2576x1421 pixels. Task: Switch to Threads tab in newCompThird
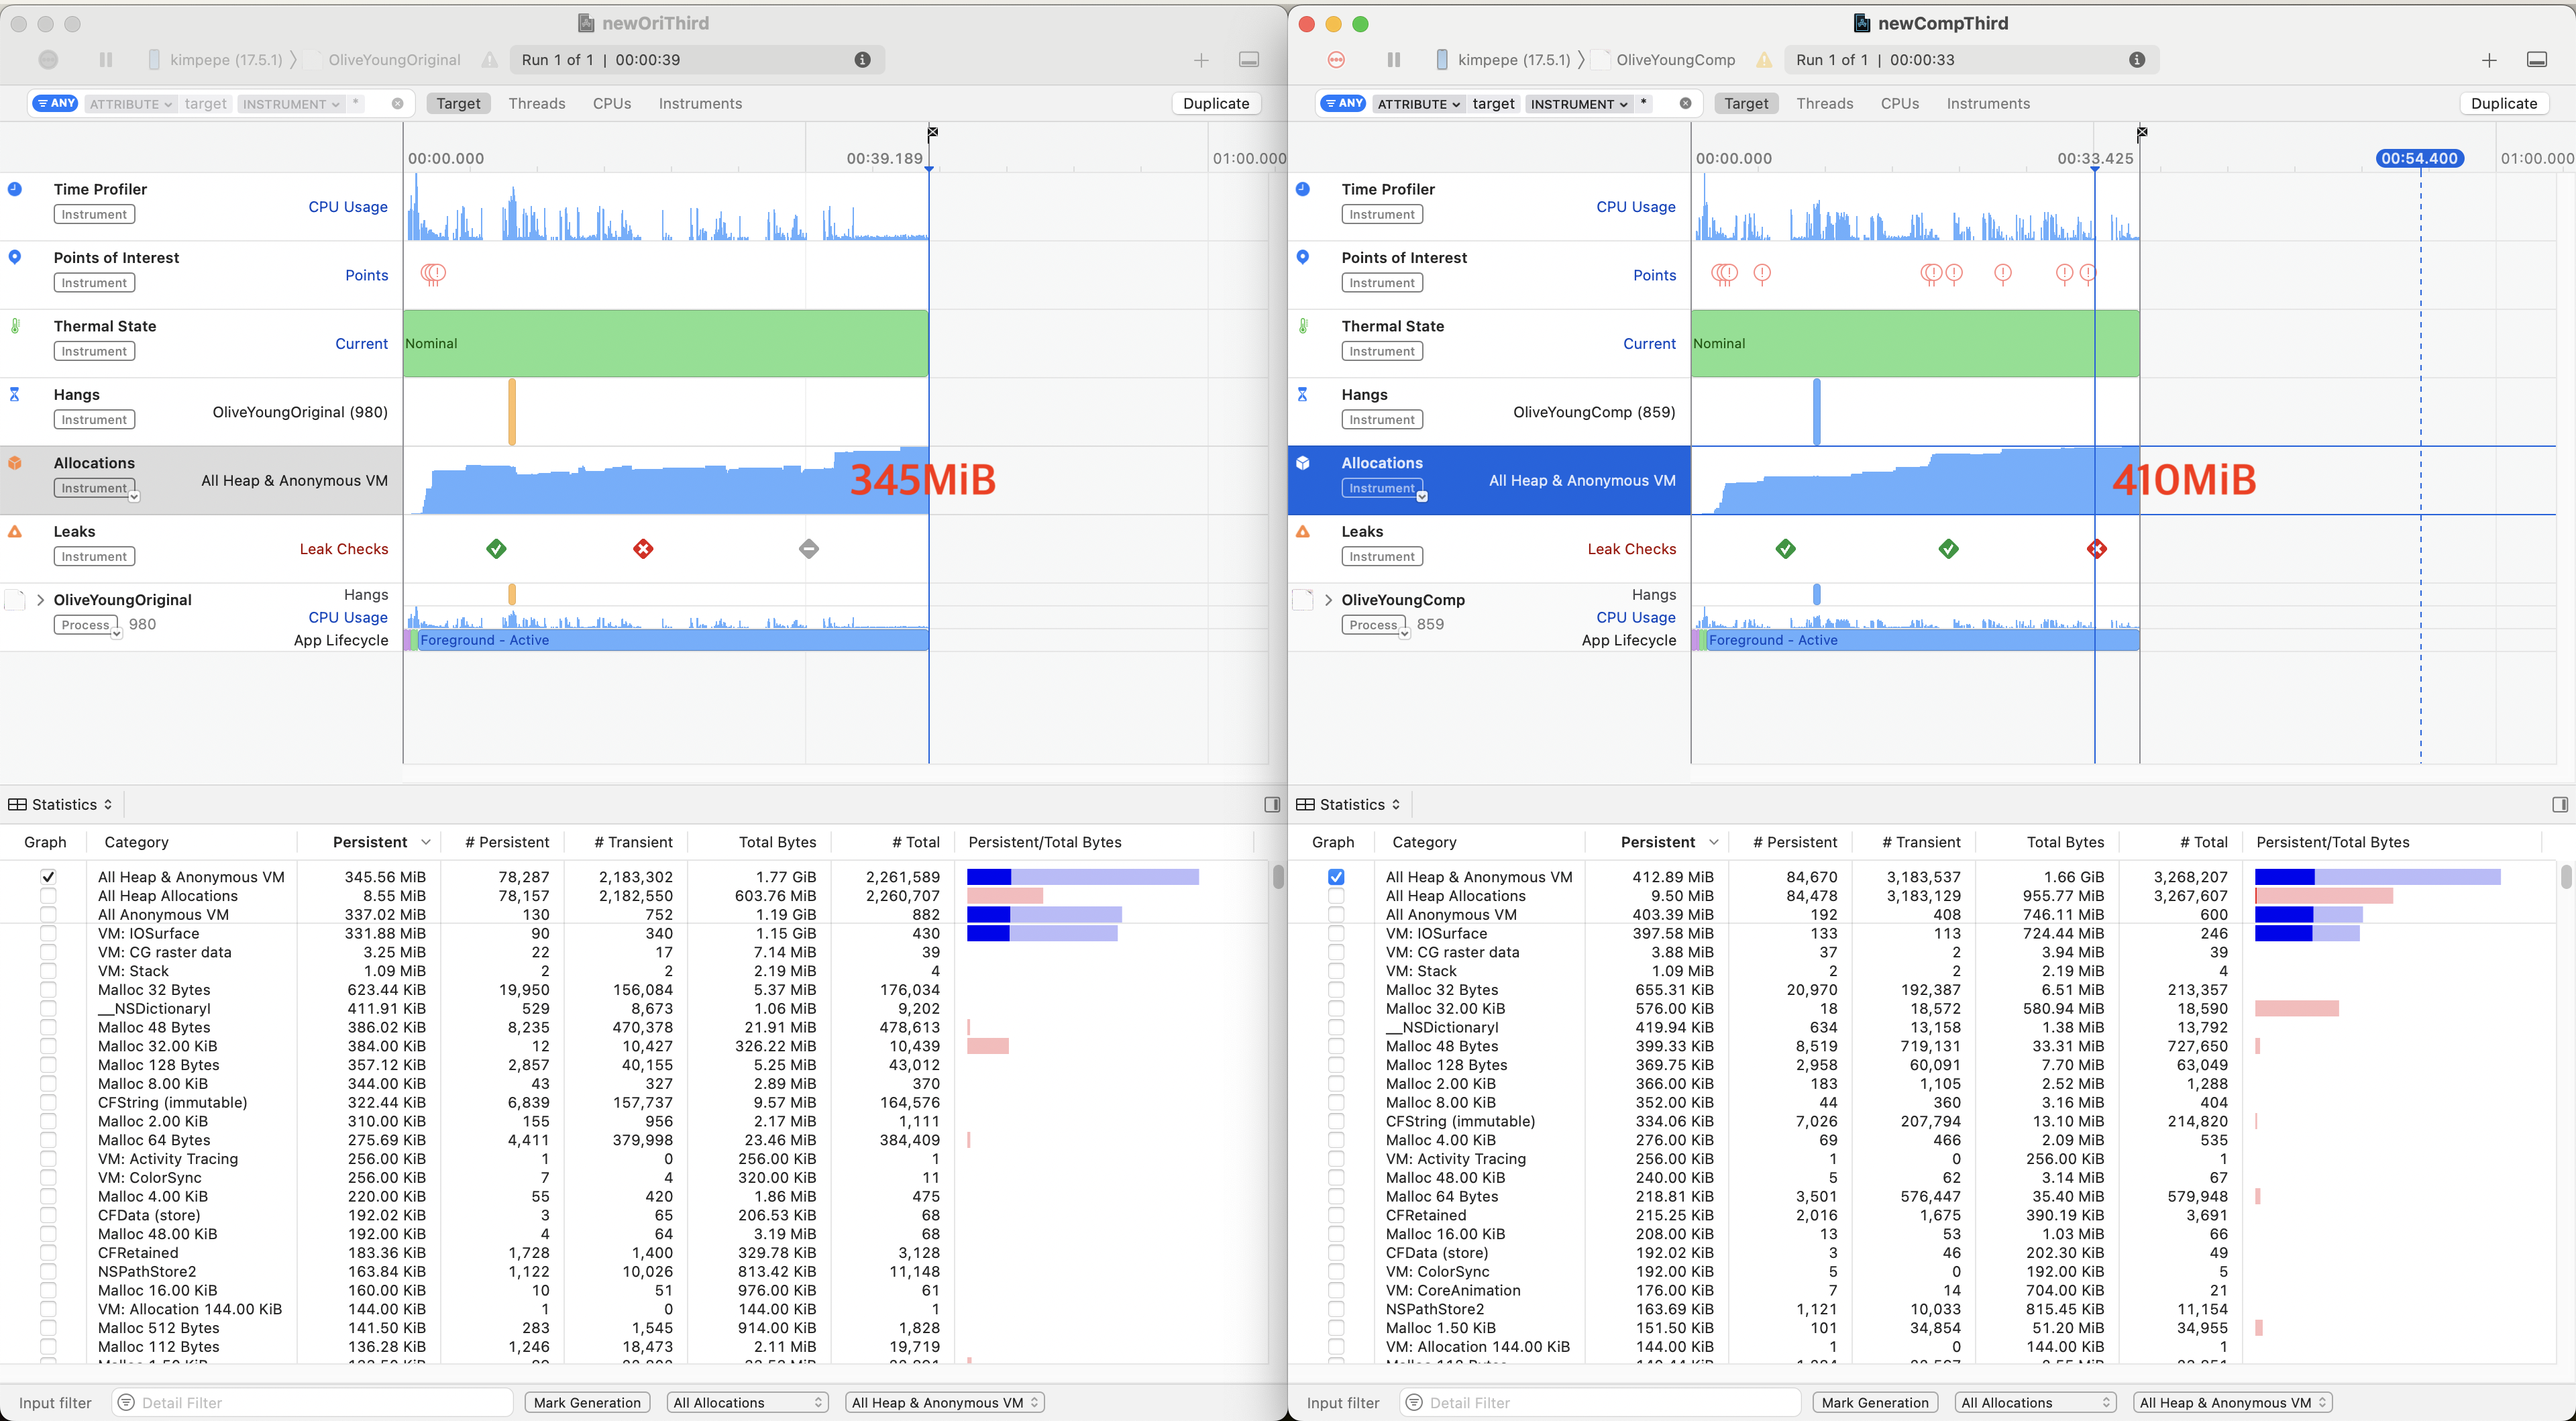[x=1824, y=103]
